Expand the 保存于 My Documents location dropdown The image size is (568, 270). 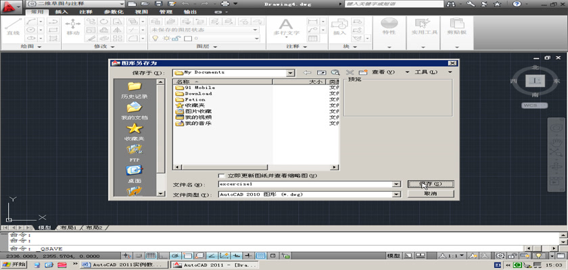[290, 73]
